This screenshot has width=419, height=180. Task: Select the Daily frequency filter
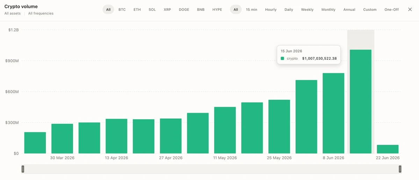point(289,9)
